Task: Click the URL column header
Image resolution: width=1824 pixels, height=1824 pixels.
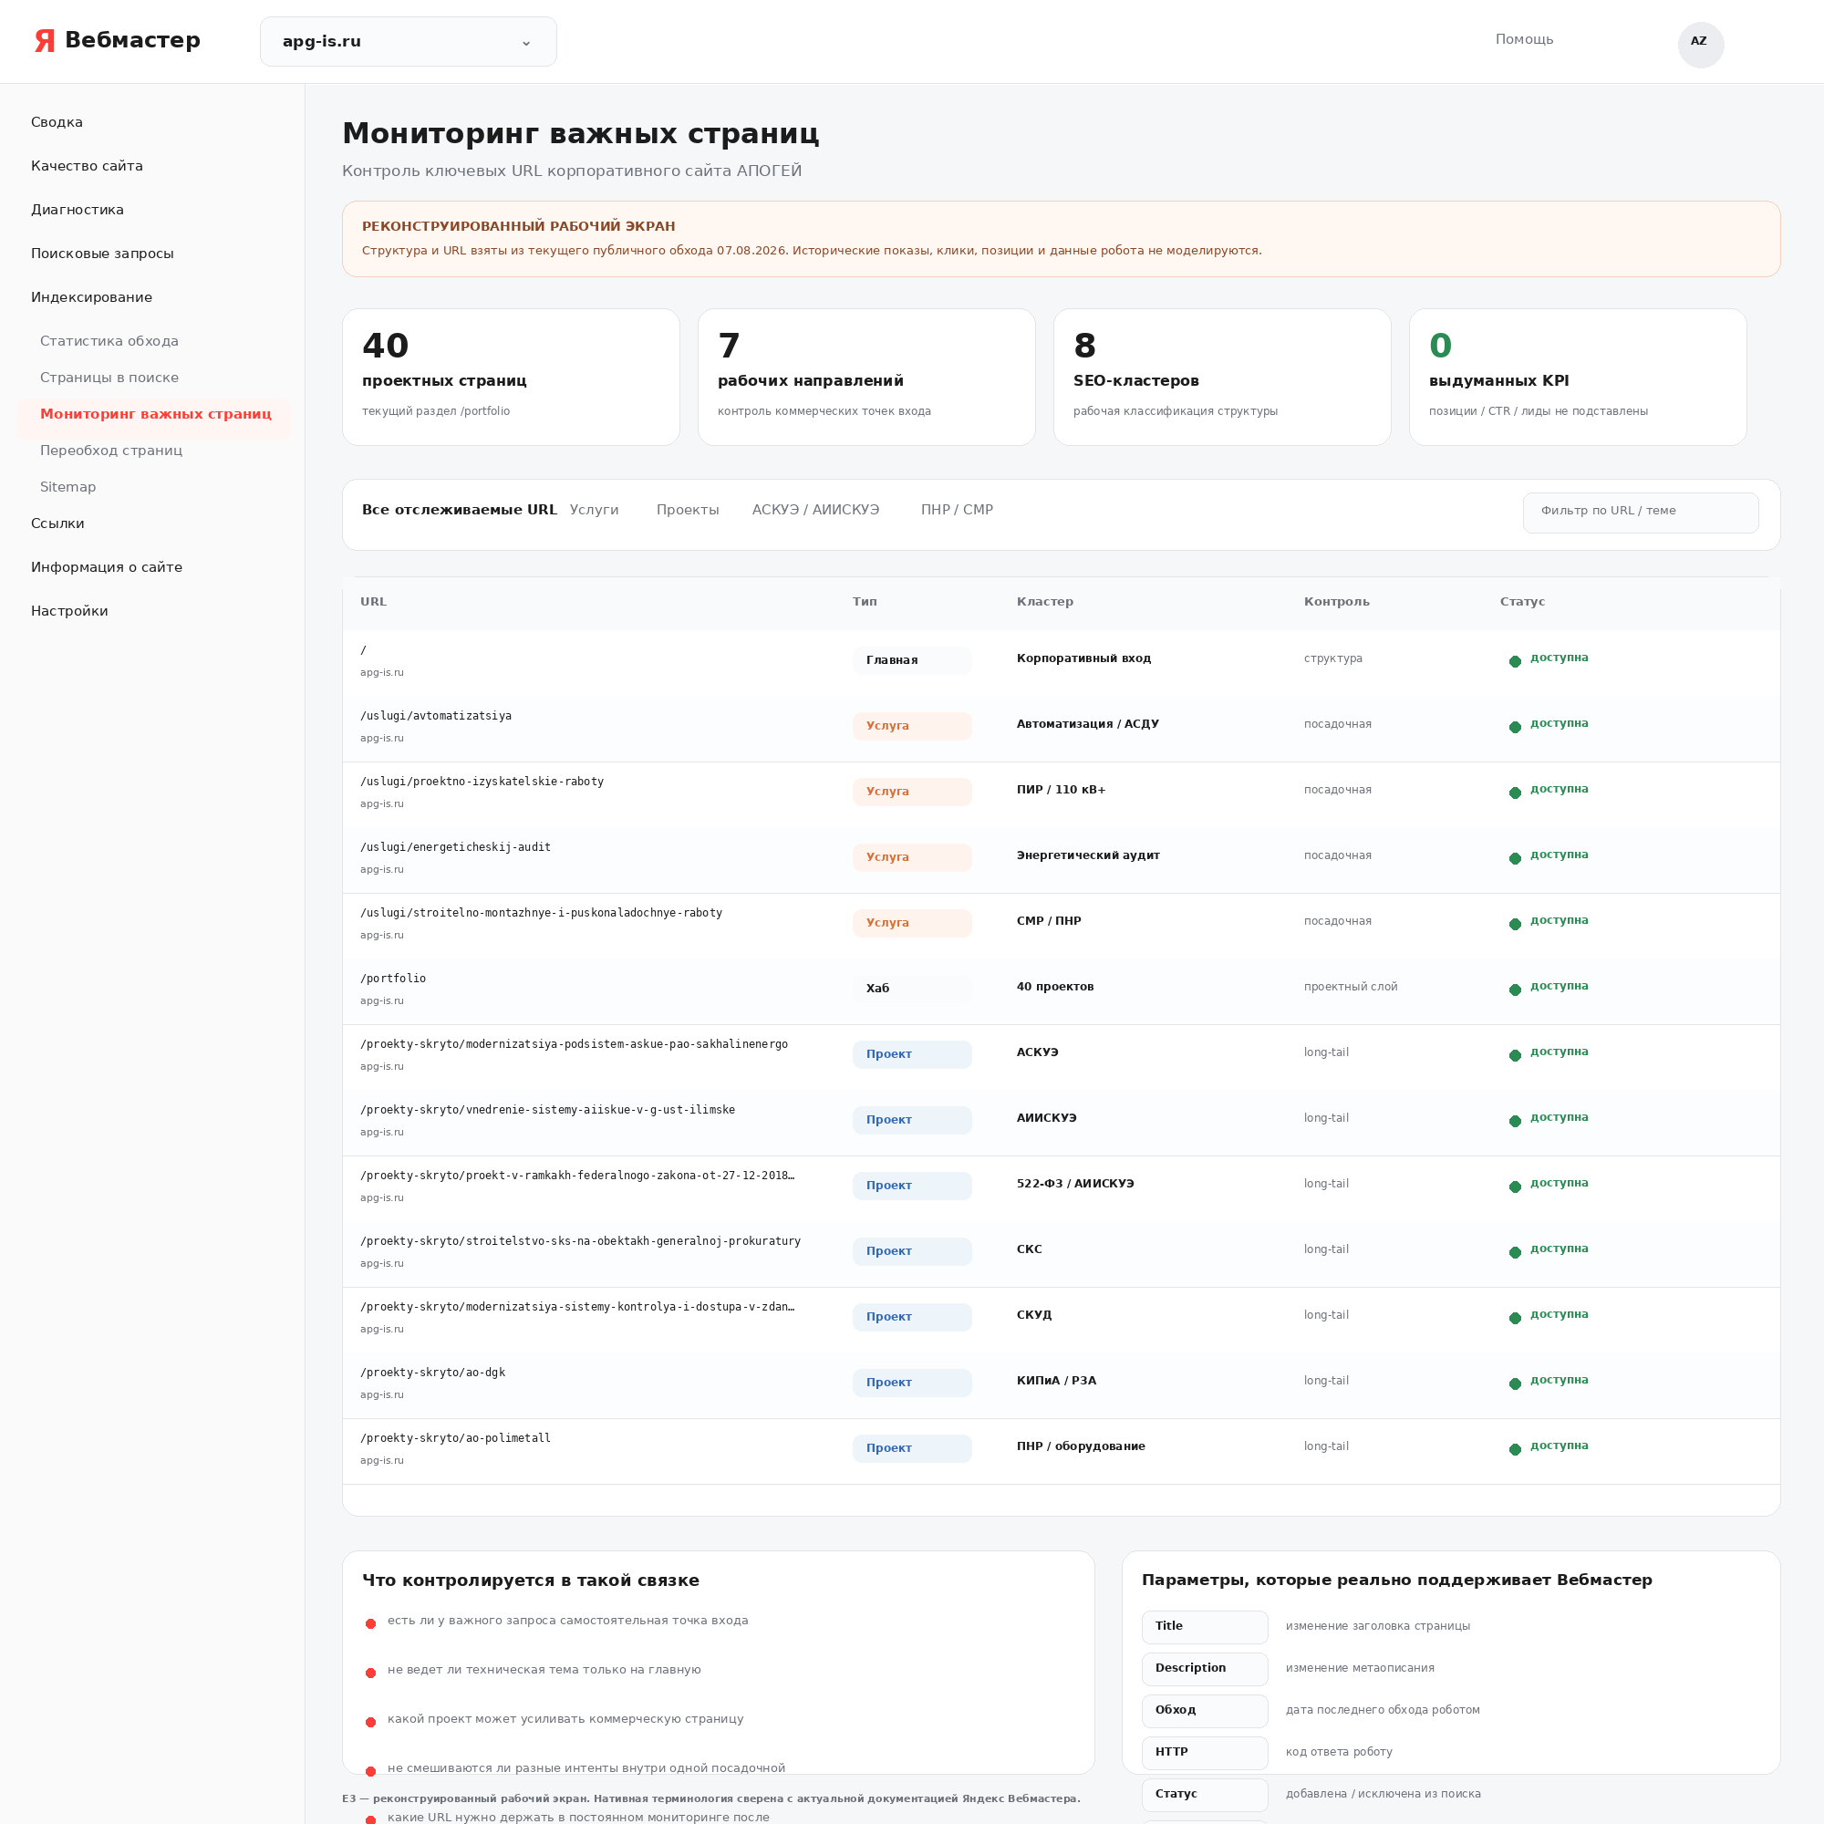Action: tap(374, 601)
